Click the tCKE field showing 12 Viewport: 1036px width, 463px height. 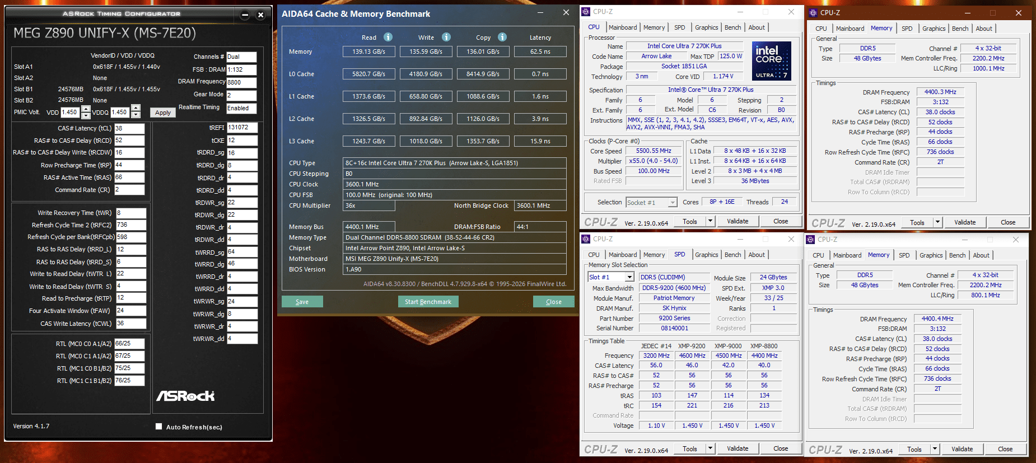(x=242, y=141)
